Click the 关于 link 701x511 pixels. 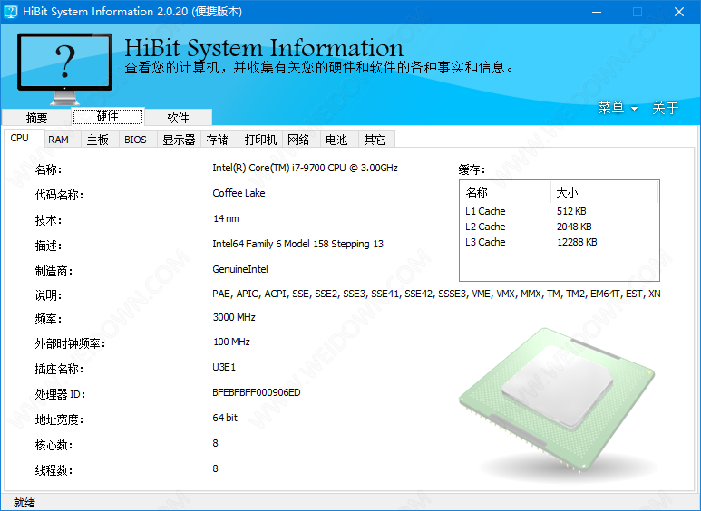[x=666, y=108]
